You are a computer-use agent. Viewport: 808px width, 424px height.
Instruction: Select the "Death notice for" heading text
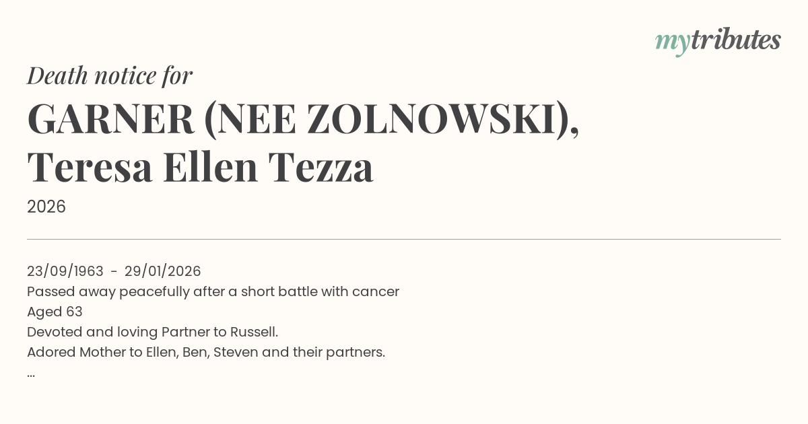coord(110,76)
